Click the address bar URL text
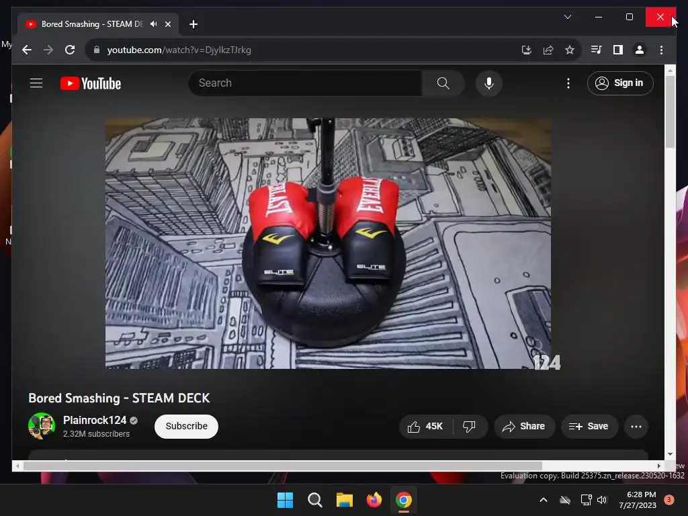This screenshot has height=516, width=688. point(179,50)
